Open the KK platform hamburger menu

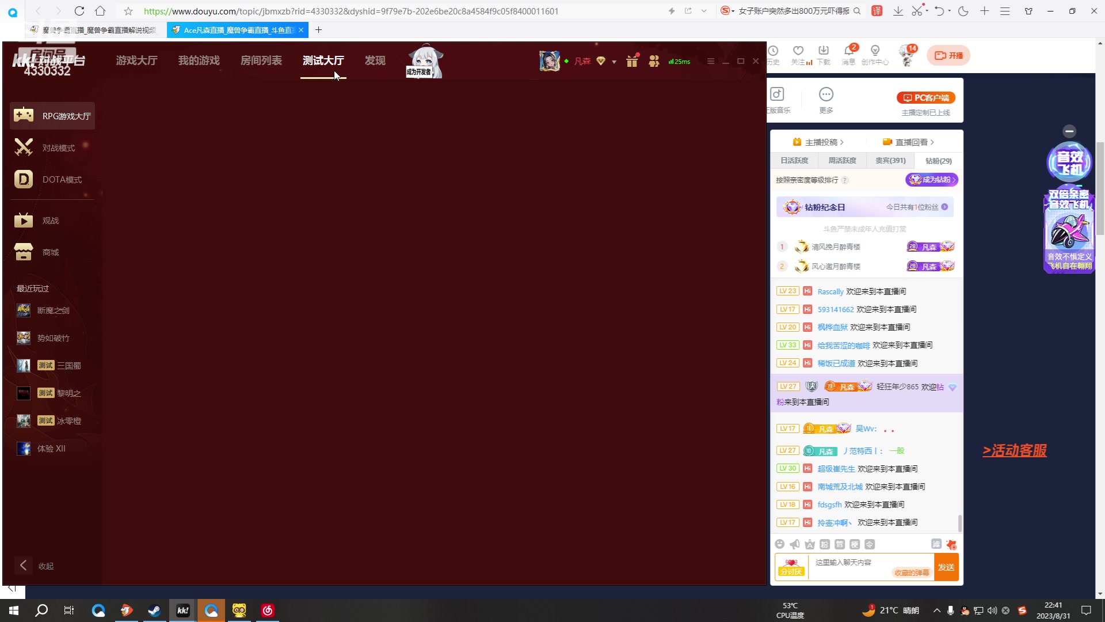pyautogui.click(x=711, y=61)
